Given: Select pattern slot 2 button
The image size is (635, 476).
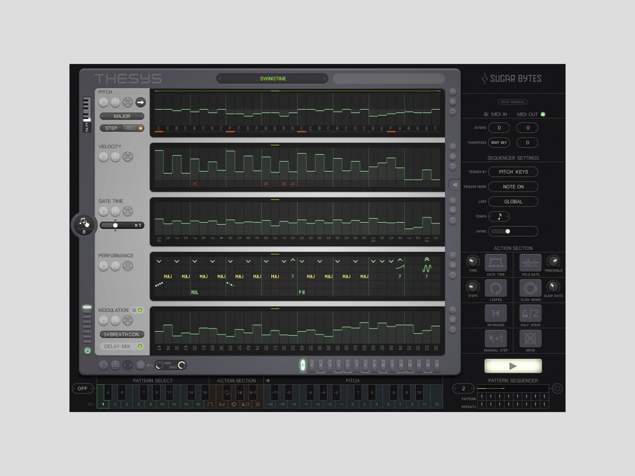Looking at the screenshot, I should 312,365.
